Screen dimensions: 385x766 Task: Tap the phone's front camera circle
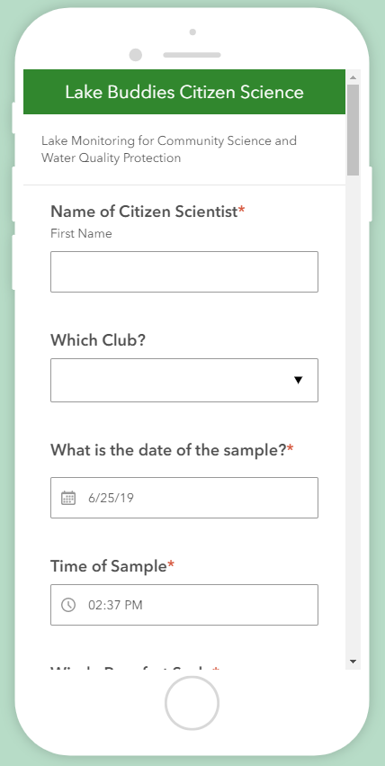[136, 55]
